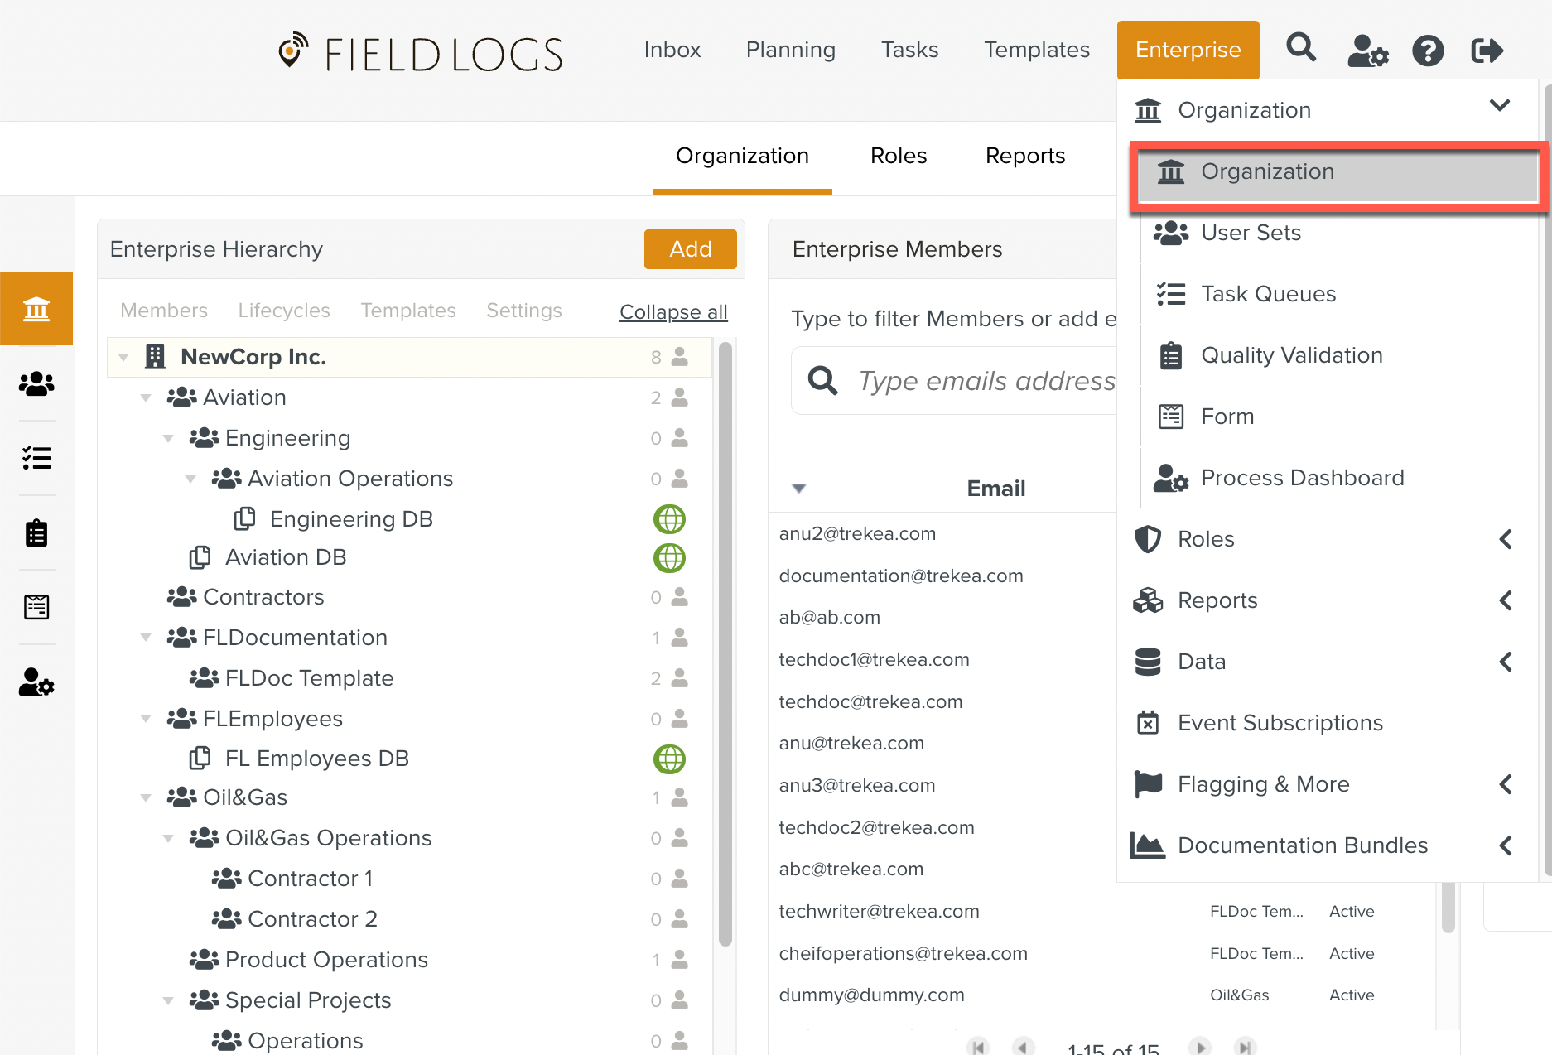Click the Add button in Enterprise Hierarchy
Image resolution: width=1552 pixels, height=1055 pixels.
[x=690, y=249]
